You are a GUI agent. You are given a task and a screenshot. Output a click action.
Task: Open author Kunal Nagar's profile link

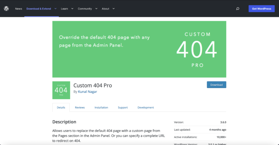pyautogui.click(x=88, y=92)
